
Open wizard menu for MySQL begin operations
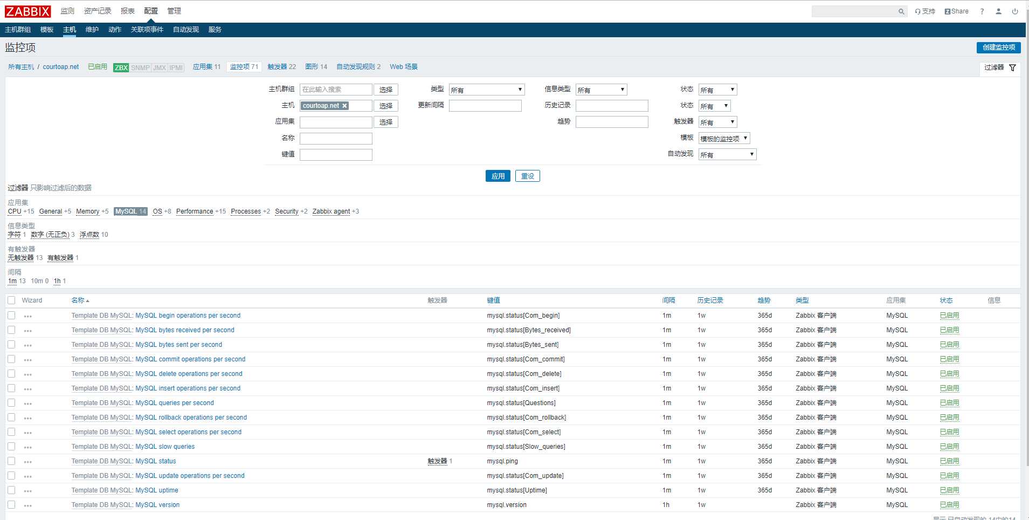28,316
